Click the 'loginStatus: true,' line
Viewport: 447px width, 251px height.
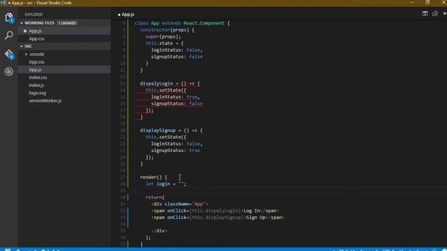(x=175, y=97)
